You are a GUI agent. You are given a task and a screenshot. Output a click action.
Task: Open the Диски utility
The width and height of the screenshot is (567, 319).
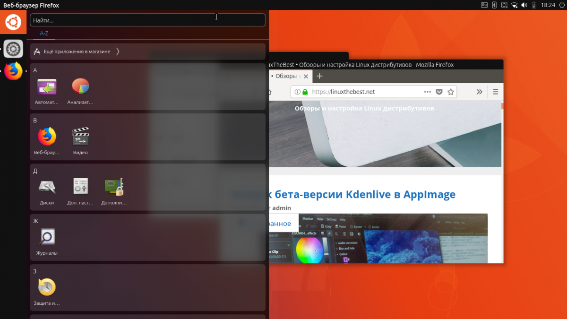click(x=47, y=192)
